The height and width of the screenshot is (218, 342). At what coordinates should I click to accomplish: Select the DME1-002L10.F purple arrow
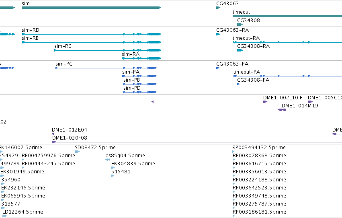pyautogui.click(x=265, y=102)
